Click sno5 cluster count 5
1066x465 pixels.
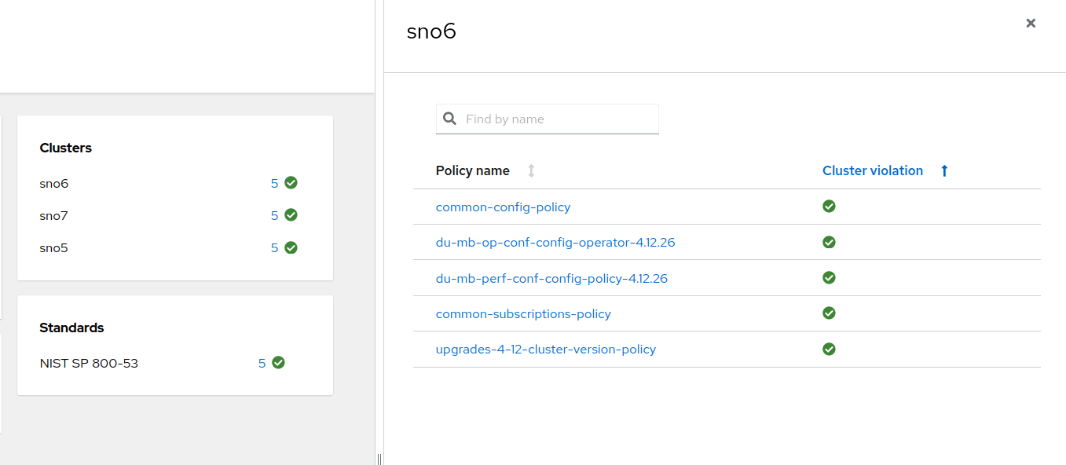(x=275, y=247)
